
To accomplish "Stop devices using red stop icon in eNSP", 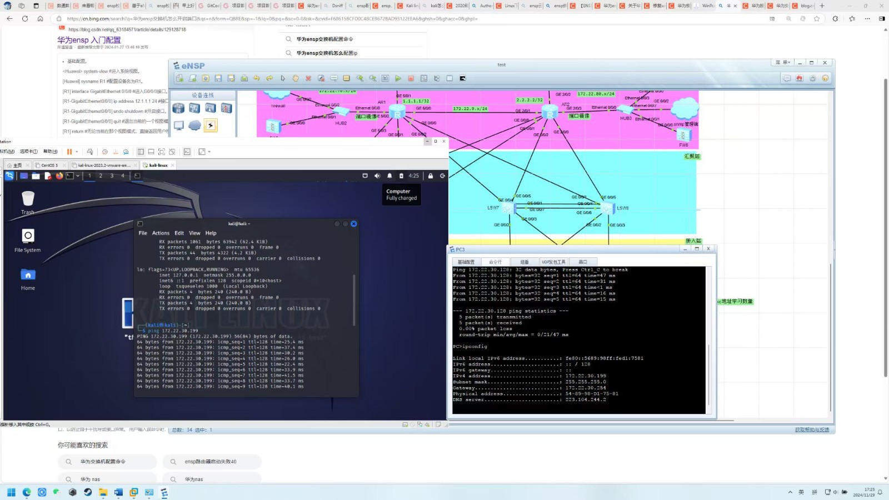I will (x=411, y=78).
